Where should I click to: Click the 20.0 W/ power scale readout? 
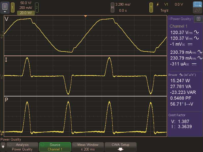pos(26,13)
